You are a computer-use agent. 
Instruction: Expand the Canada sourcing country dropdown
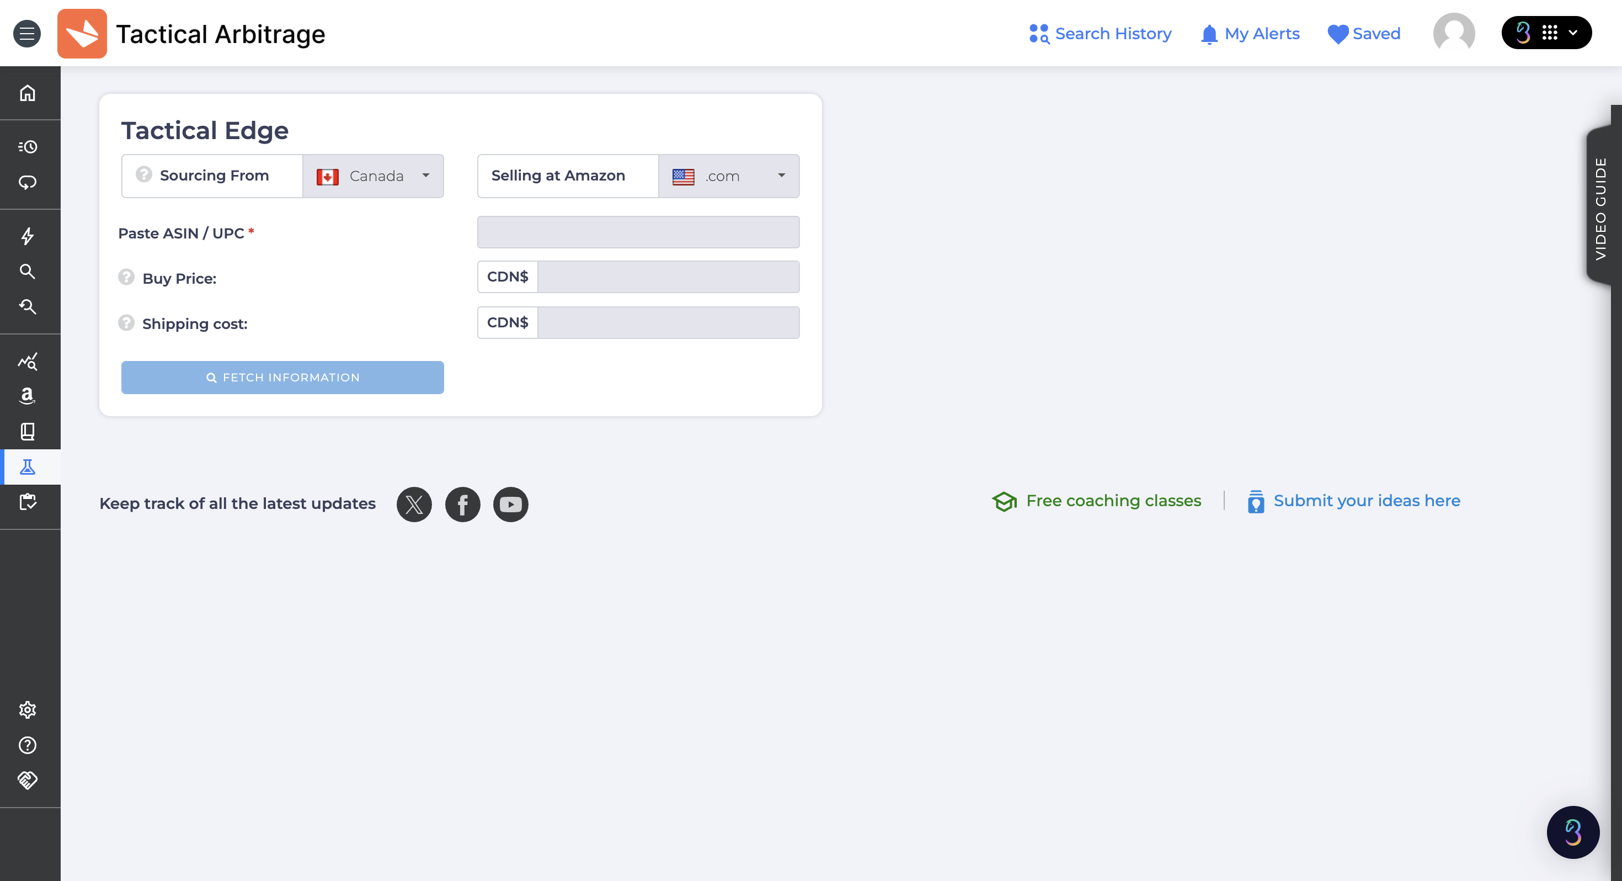[374, 177]
